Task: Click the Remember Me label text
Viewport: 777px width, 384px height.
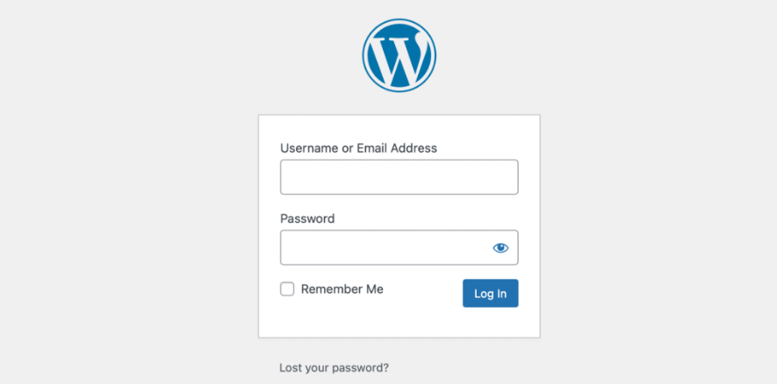Action: 342,289
